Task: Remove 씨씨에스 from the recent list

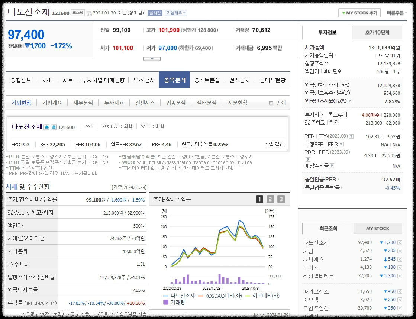Action: 400,259
